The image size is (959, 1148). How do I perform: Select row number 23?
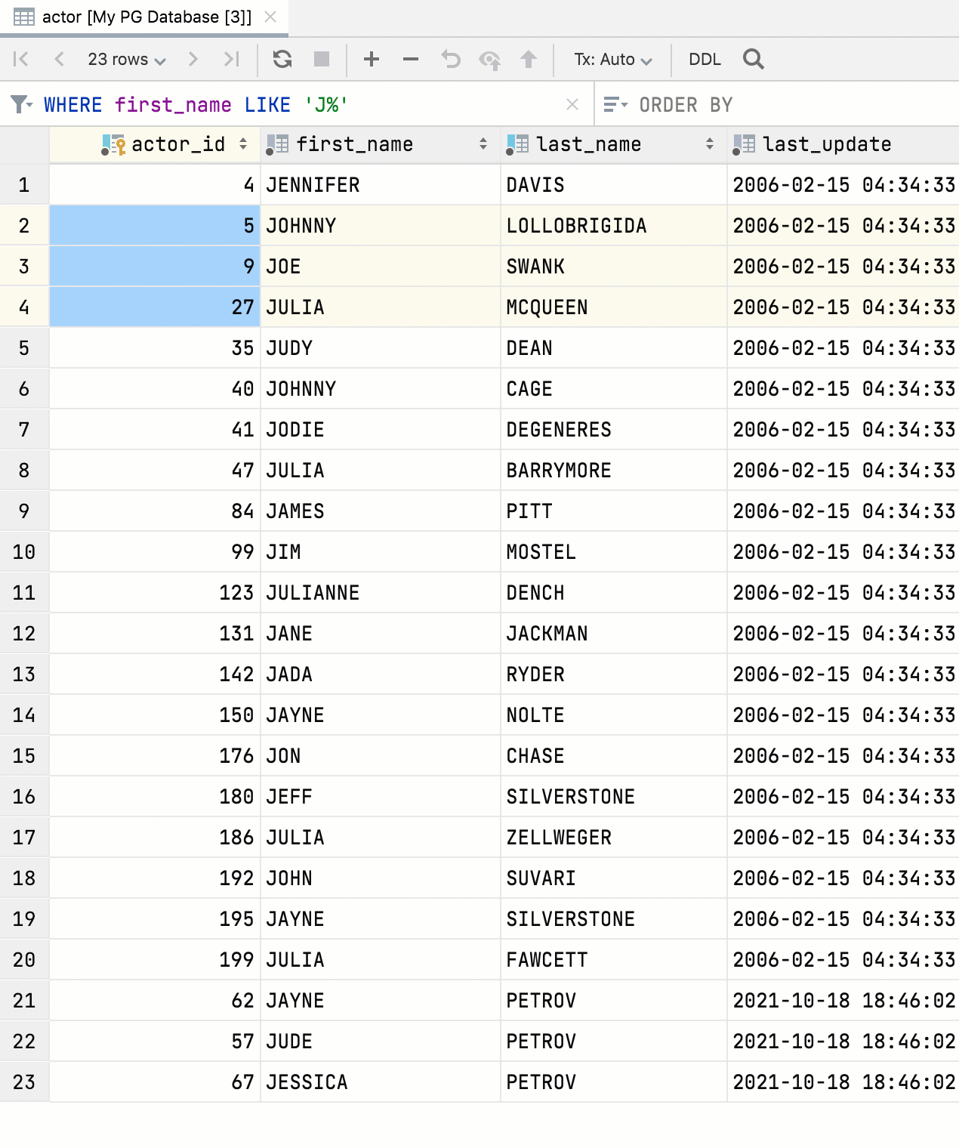coord(24,1082)
